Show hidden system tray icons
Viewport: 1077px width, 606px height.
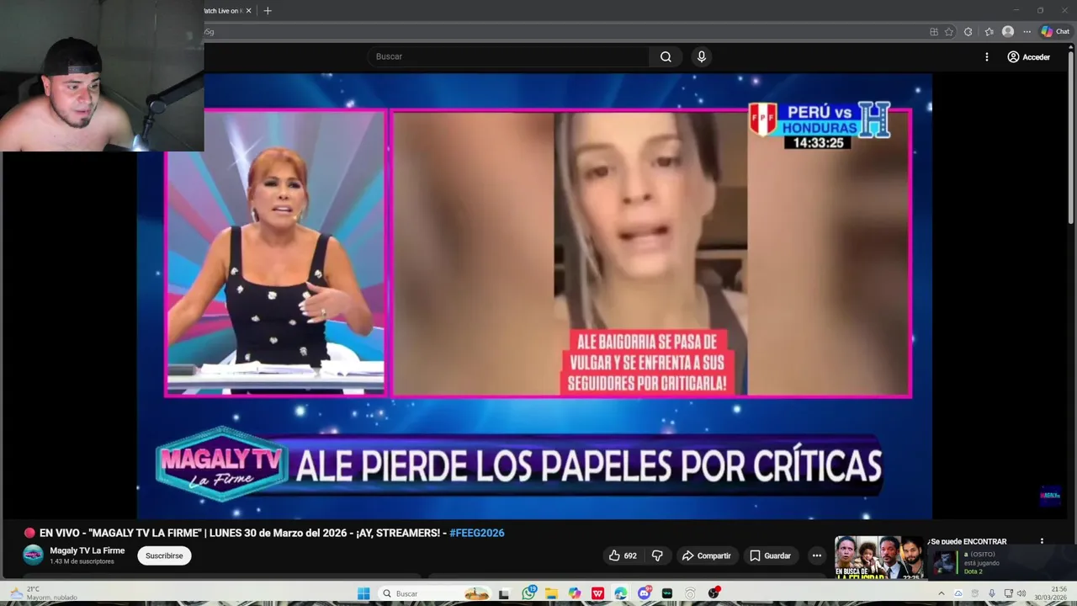click(x=941, y=593)
